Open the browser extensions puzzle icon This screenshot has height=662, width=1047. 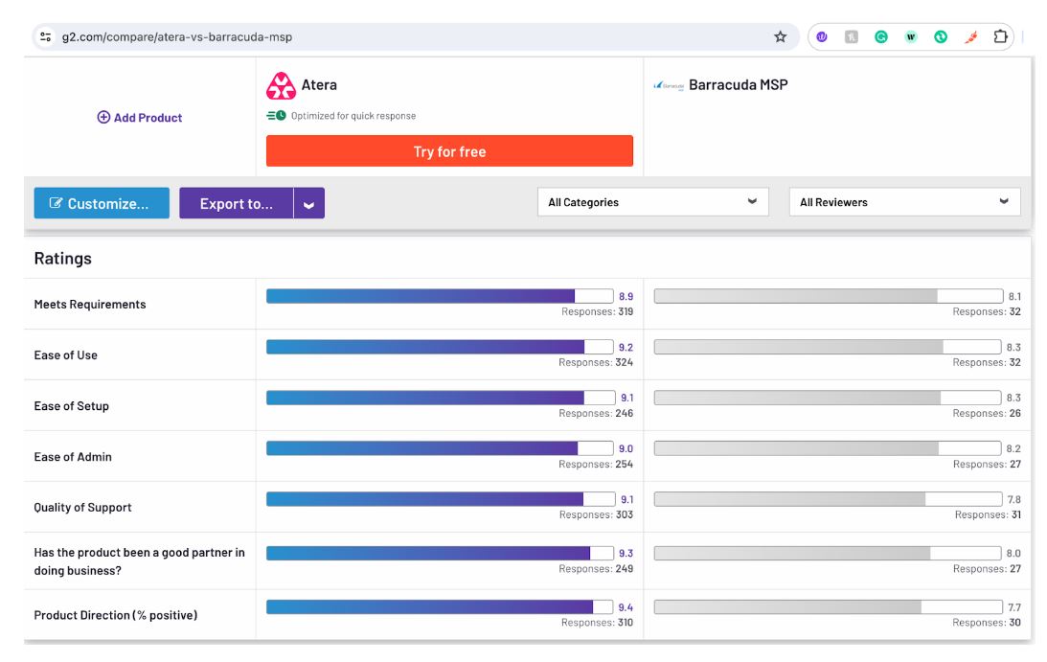point(999,36)
